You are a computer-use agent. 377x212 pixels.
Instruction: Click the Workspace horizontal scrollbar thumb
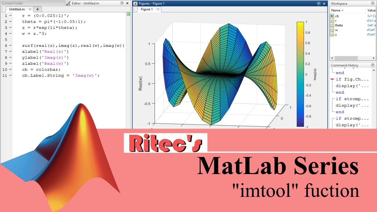tap(346, 58)
